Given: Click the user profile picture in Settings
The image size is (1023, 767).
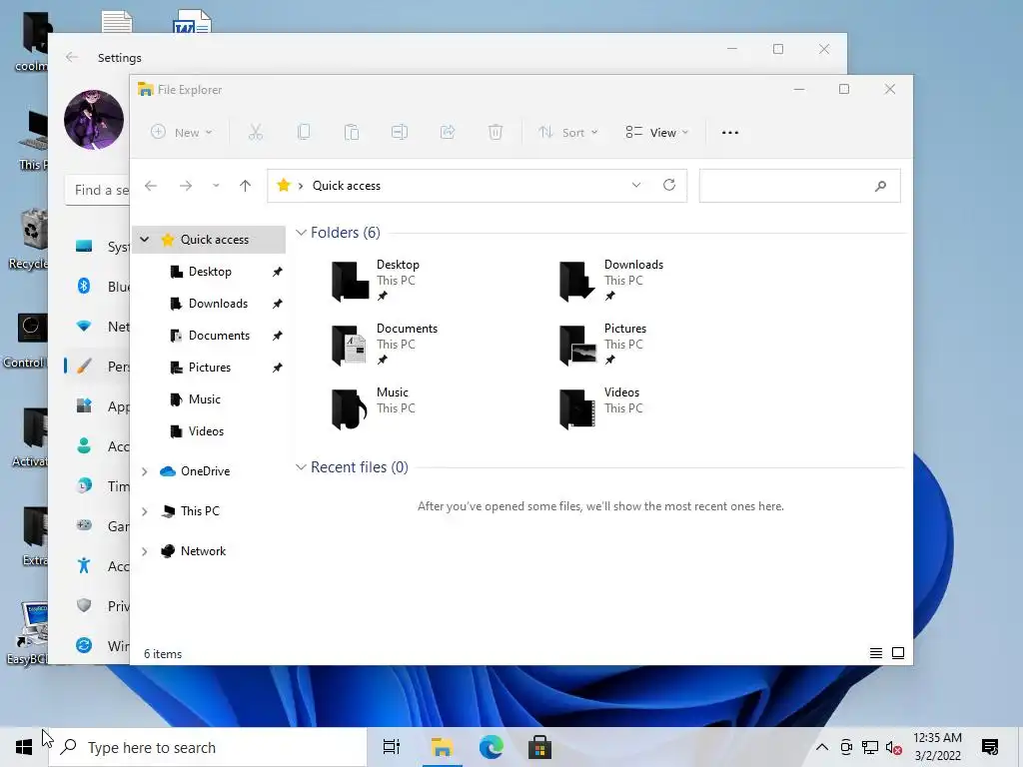Looking at the screenshot, I should [94, 120].
